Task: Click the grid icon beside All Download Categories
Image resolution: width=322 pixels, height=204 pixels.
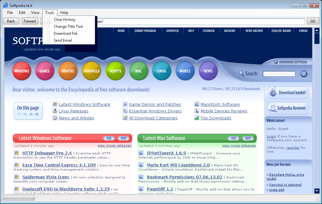Action: coord(125,118)
